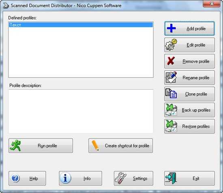Click the Exit door icon
The image size is (223, 193).
pyautogui.click(x=171, y=178)
